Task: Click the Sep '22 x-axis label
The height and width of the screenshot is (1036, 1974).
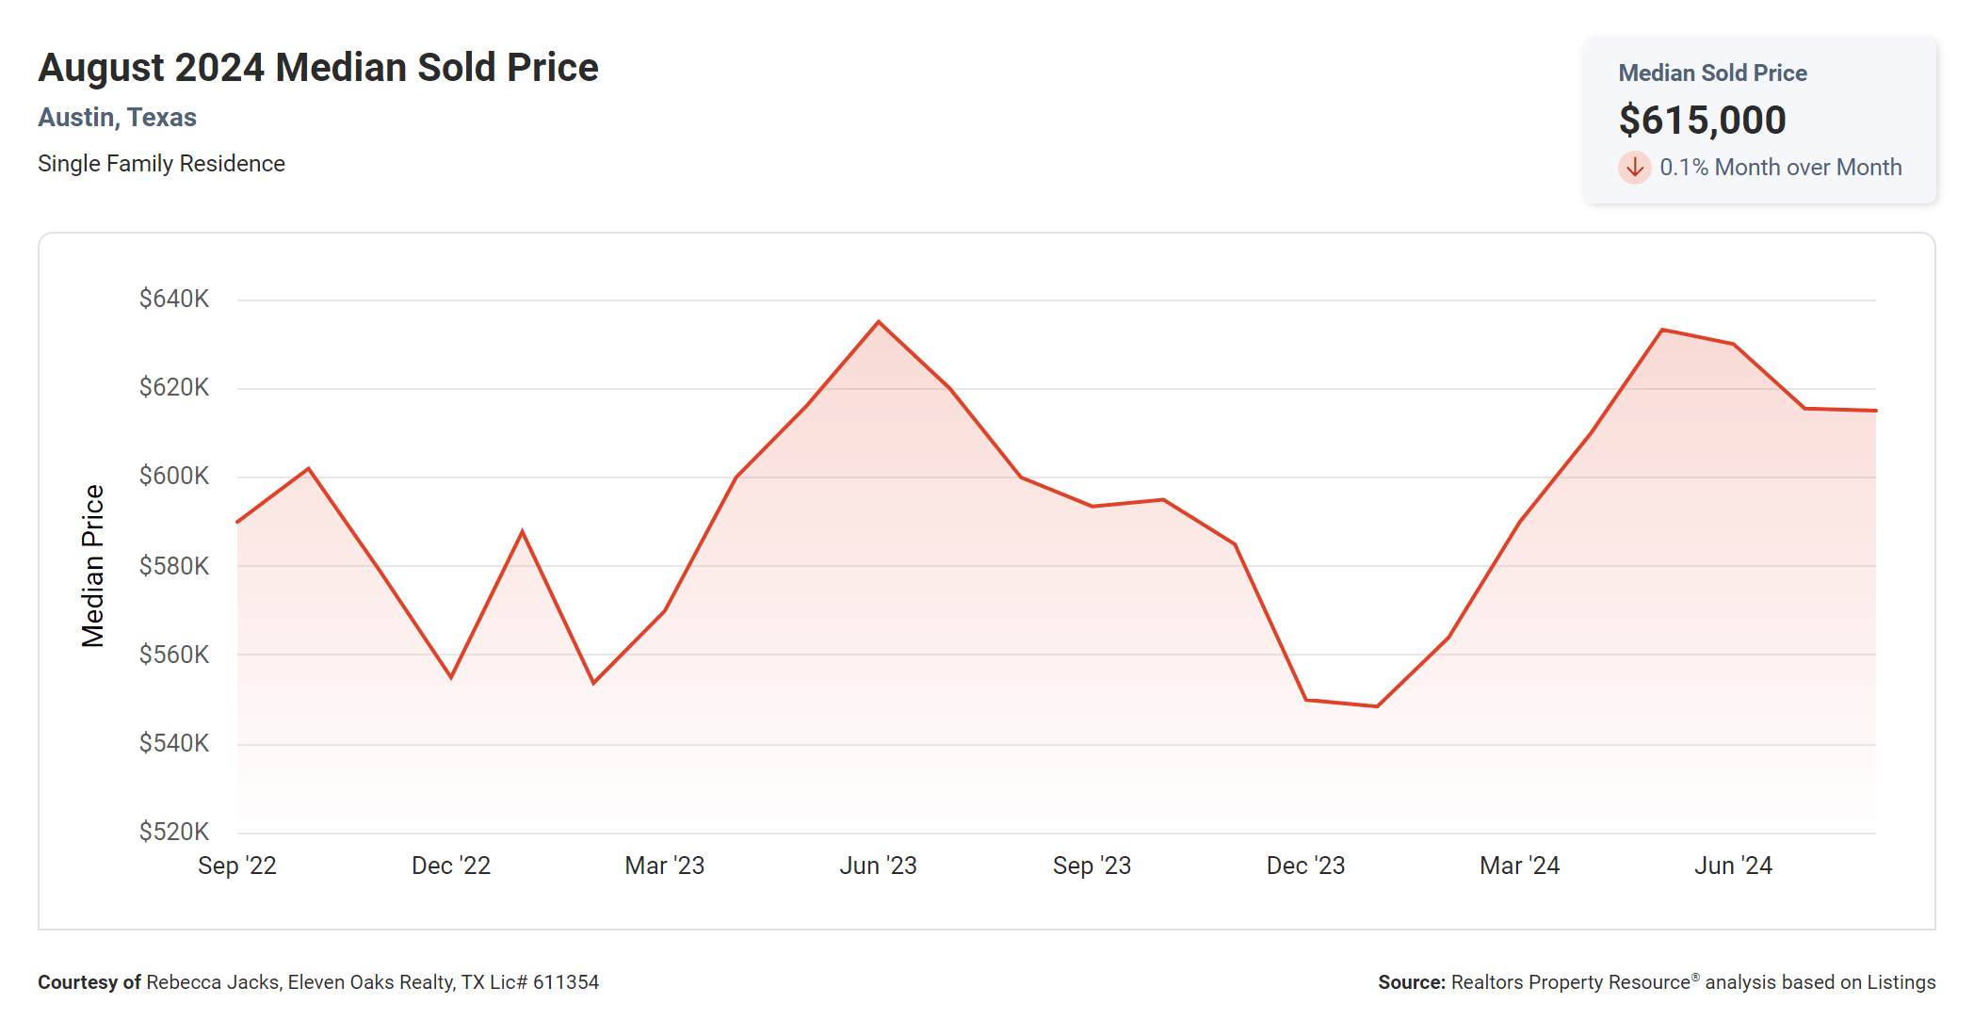Action: point(237,866)
